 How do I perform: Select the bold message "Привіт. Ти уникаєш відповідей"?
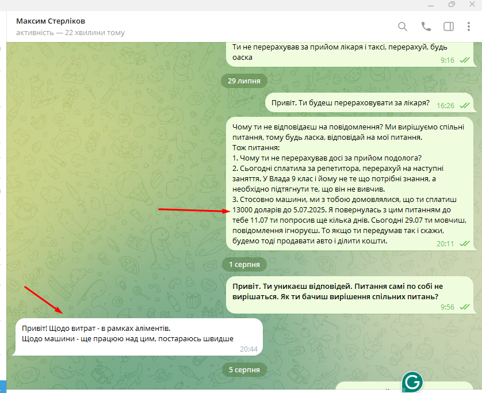[350, 295]
